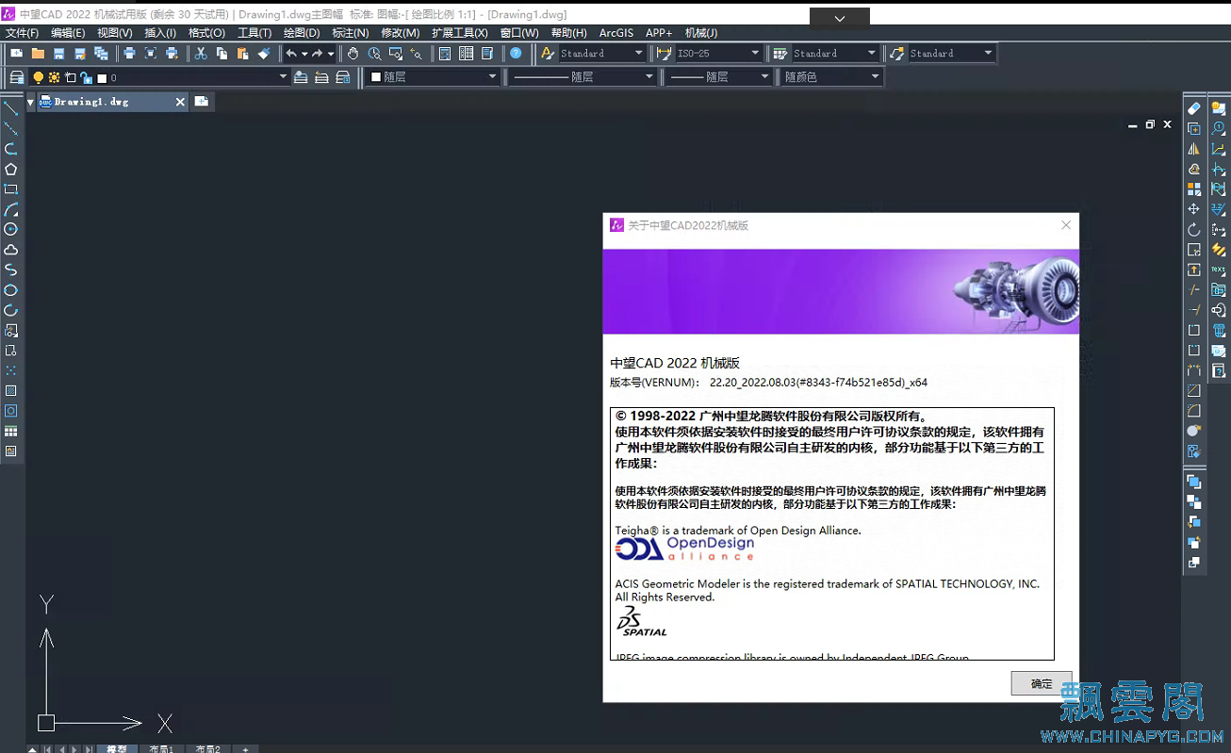
Task: Open the 编辑(E) menu
Action: point(68,33)
